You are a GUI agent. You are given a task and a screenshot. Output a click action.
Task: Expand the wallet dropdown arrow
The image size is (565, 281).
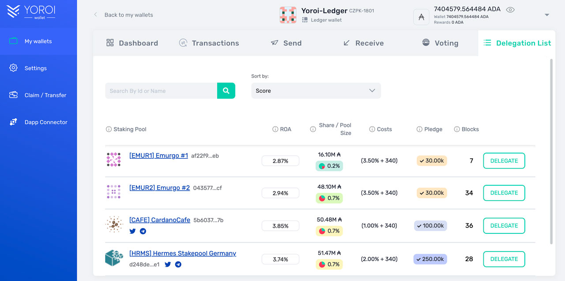point(547,15)
